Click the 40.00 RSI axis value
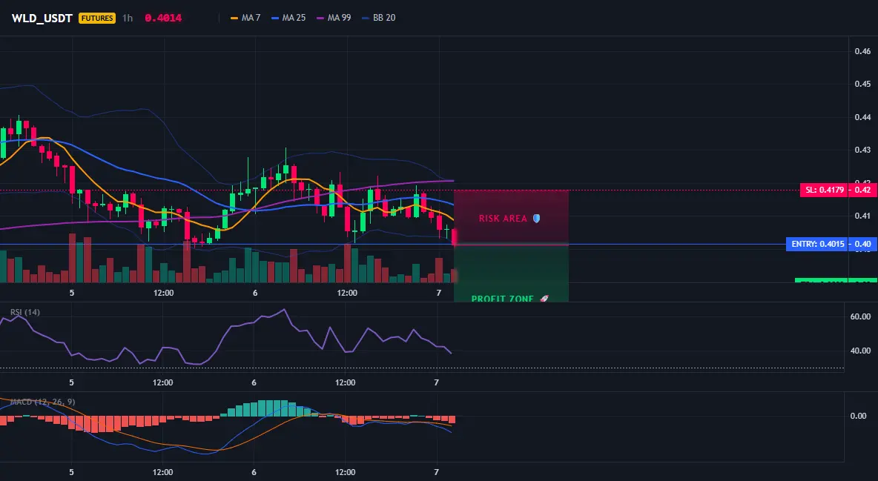Image resolution: width=878 pixels, height=481 pixels. tap(861, 351)
